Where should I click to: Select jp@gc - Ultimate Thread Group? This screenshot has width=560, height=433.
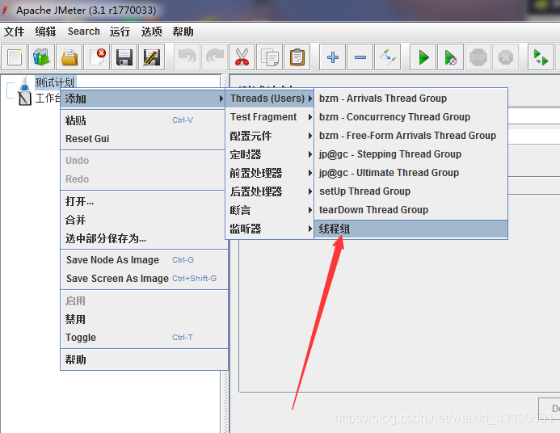(411, 172)
